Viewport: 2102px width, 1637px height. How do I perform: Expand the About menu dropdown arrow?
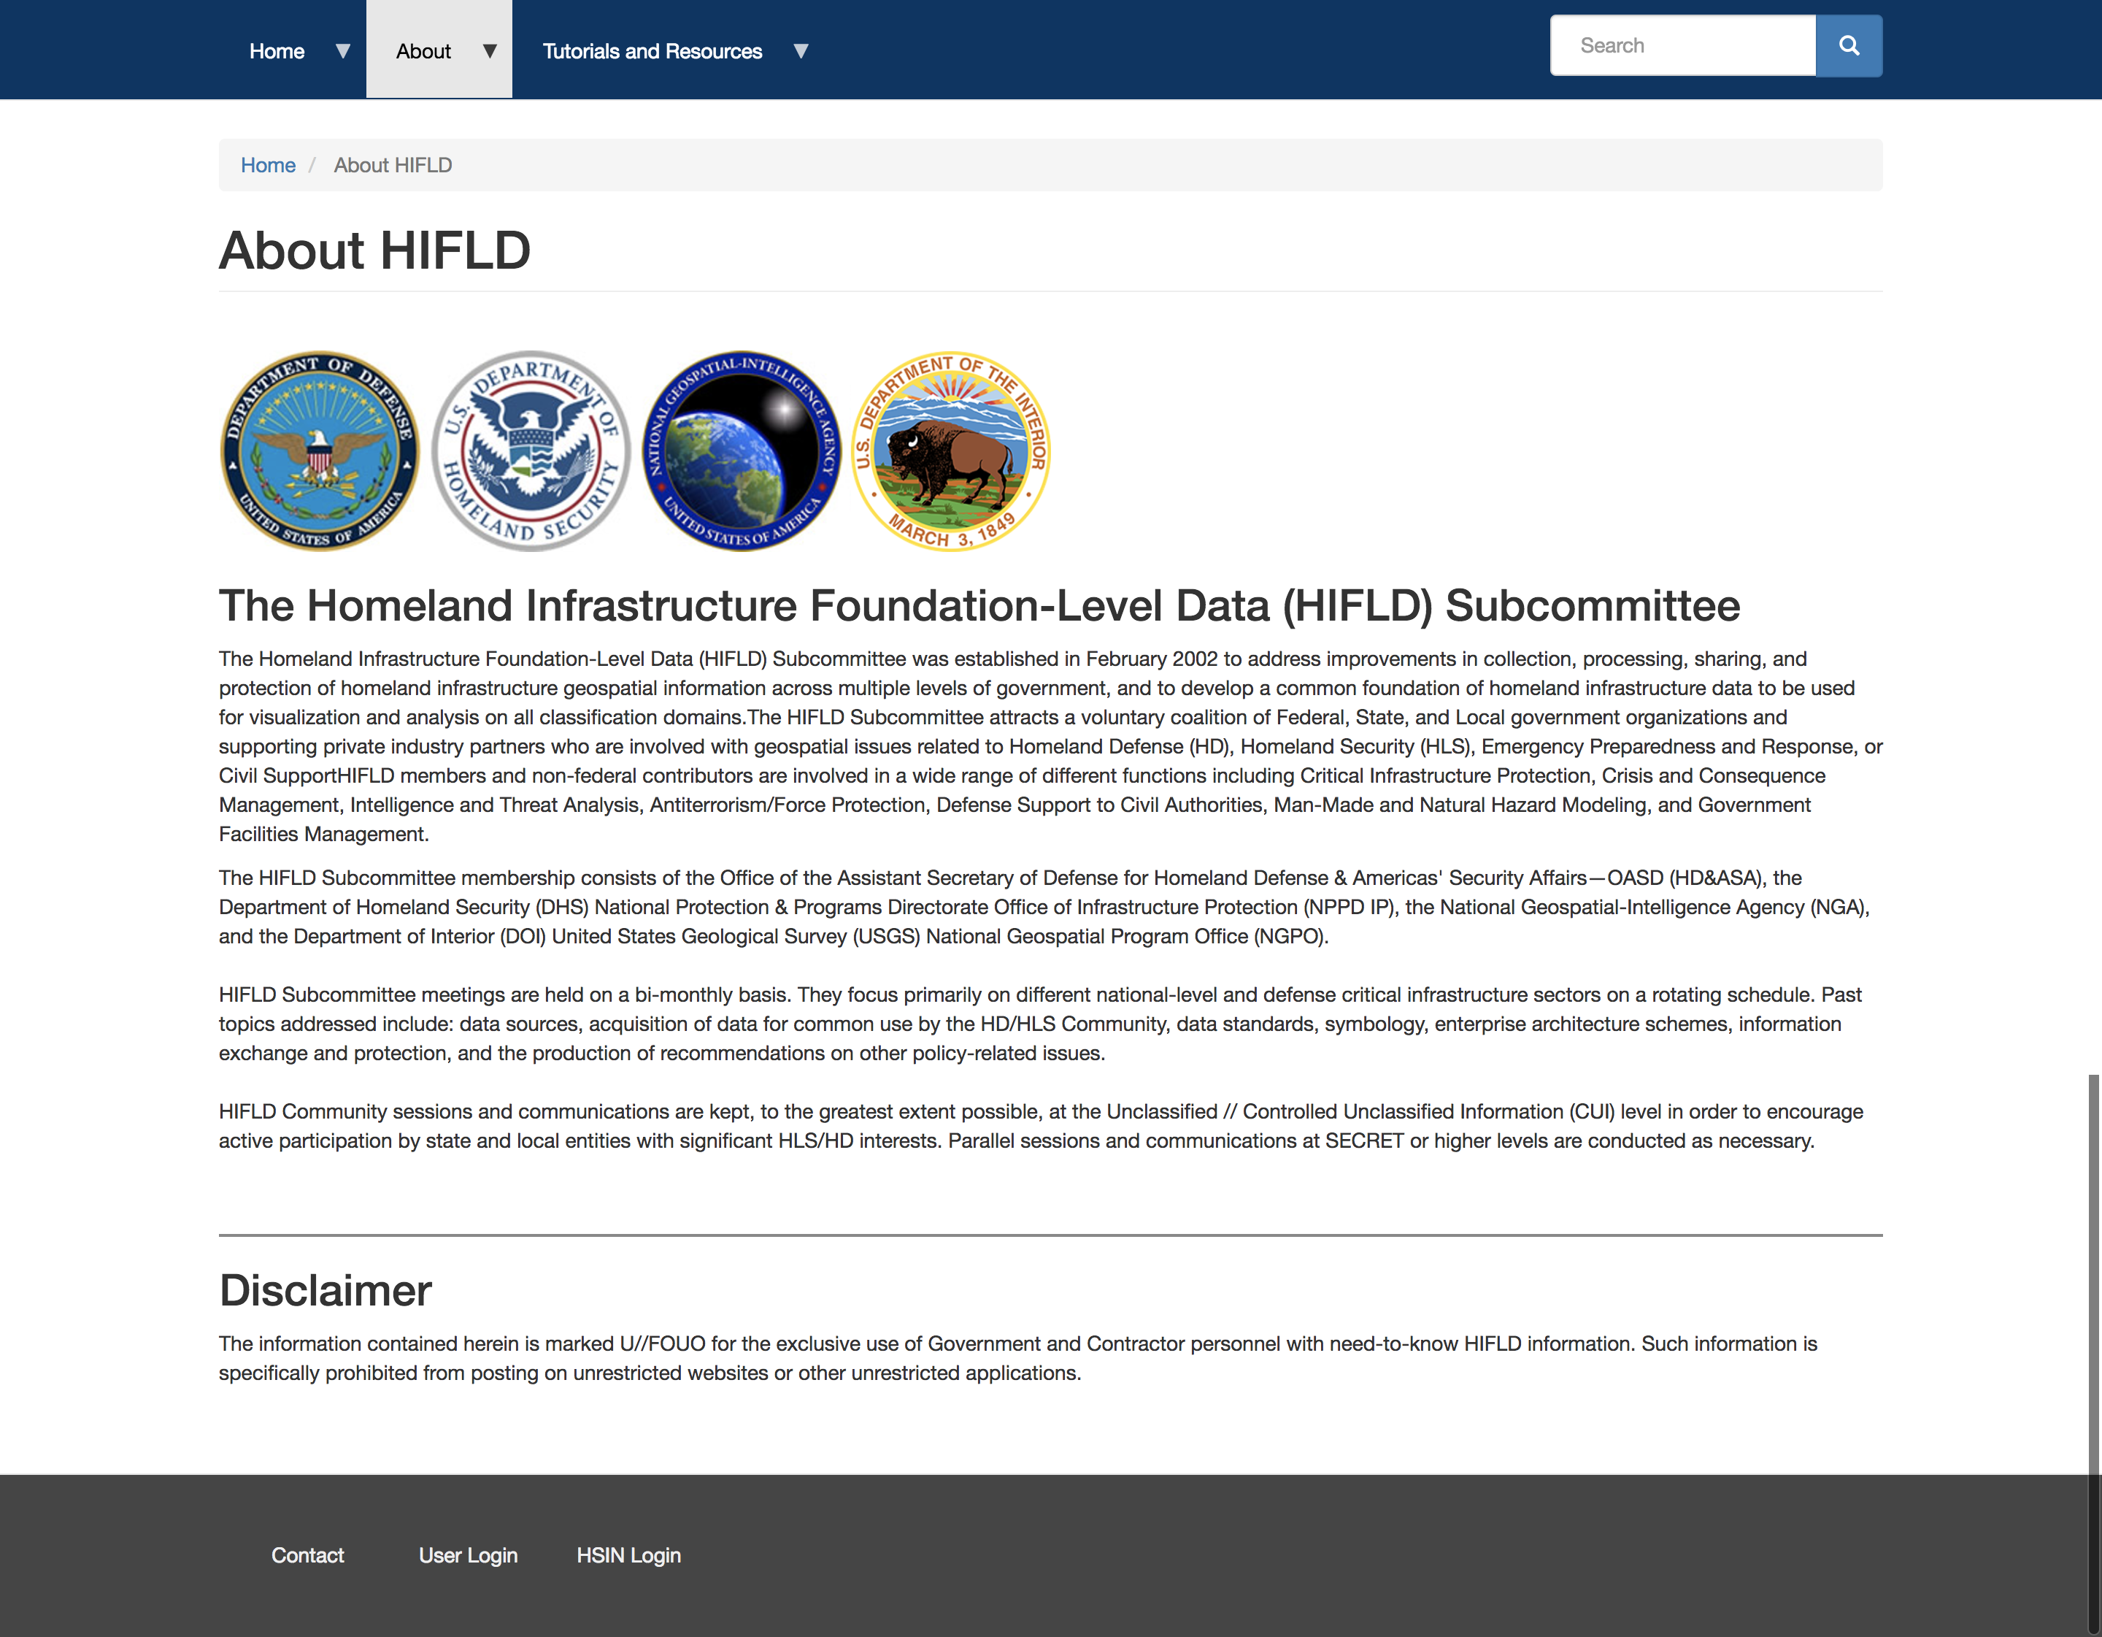(490, 51)
